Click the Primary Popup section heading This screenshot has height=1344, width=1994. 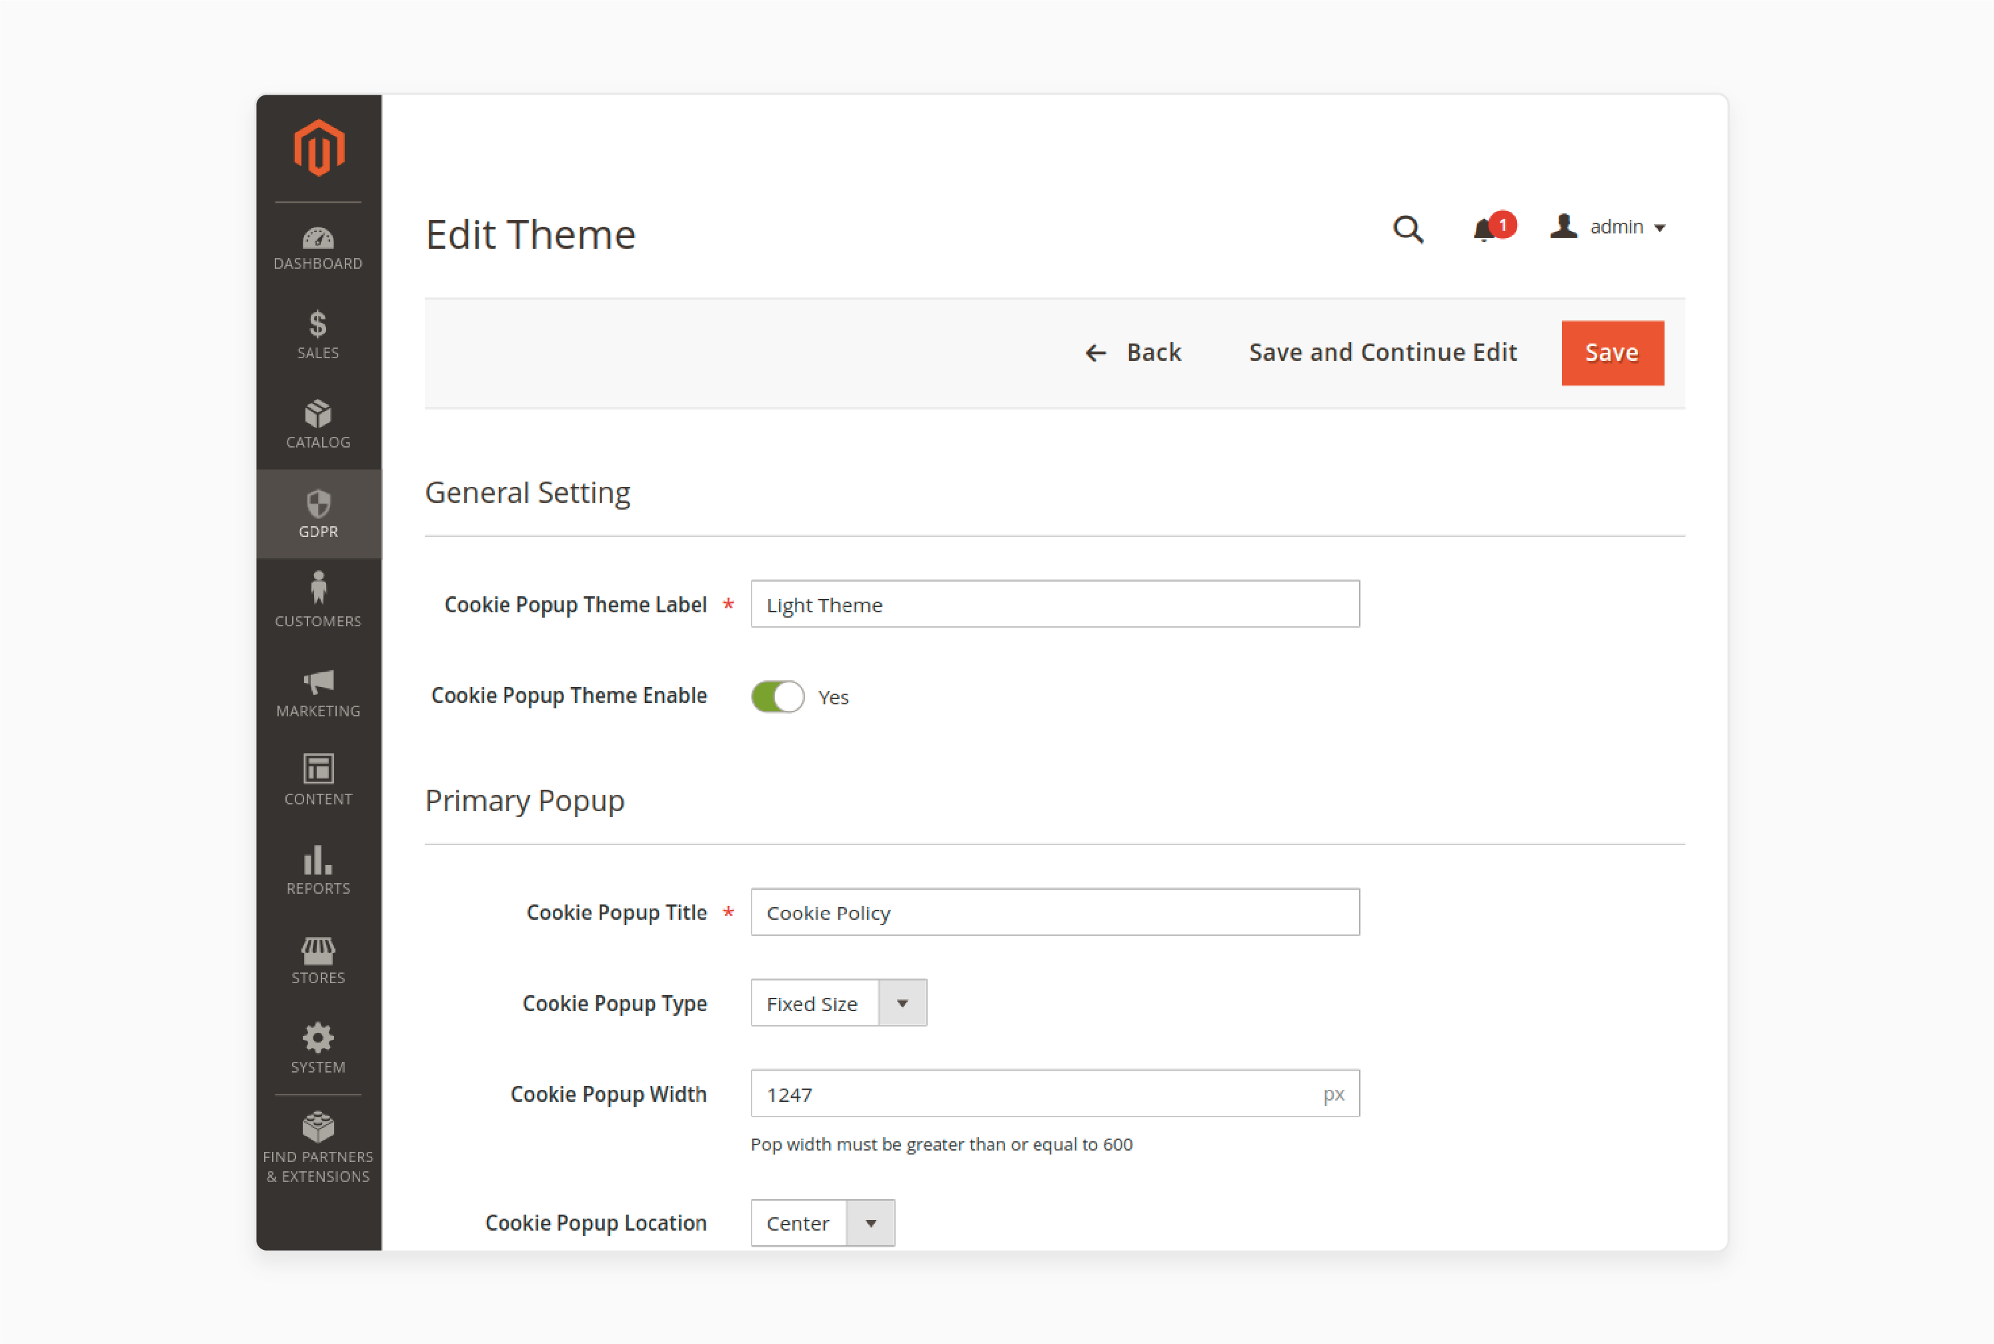click(524, 800)
